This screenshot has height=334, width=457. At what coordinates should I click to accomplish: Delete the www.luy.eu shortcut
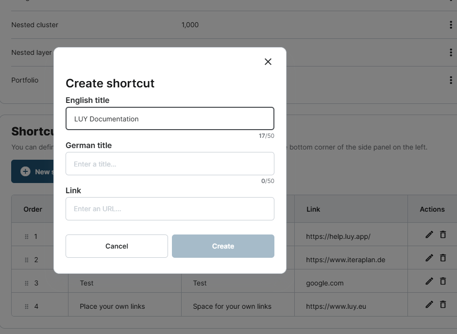pyautogui.click(x=443, y=304)
